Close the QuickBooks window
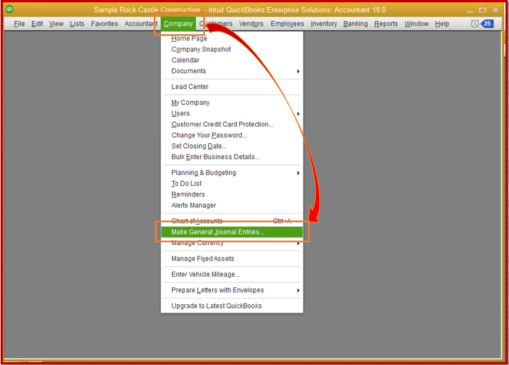Image resolution: width=509 pixels, height=365 pixels. [x=495, y=10]
